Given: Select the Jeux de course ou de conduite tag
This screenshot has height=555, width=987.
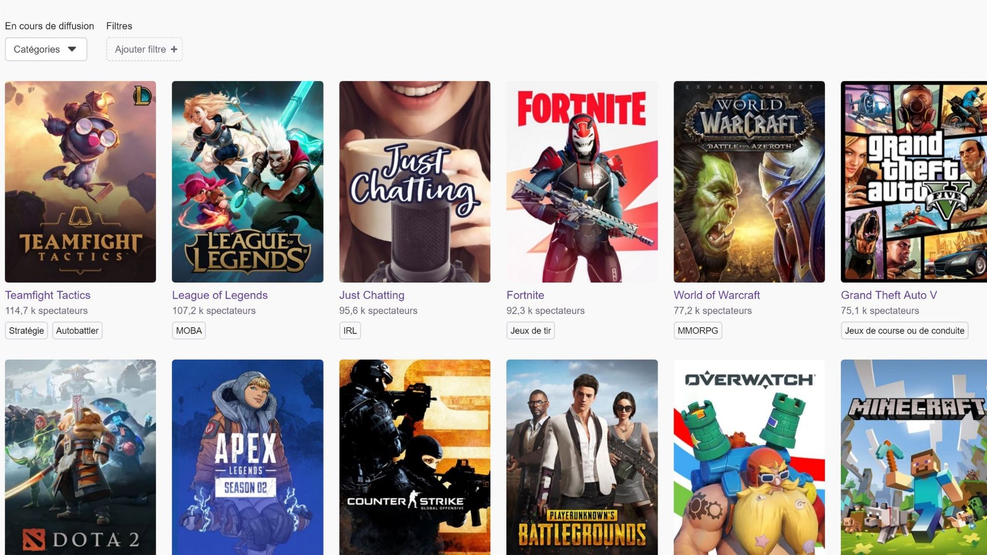Looking at the screenshot, I should click(904, 330).
